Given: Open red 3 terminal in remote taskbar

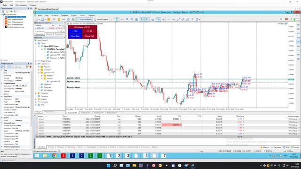Looking at the screenshot, I should [x=63, y=155].
